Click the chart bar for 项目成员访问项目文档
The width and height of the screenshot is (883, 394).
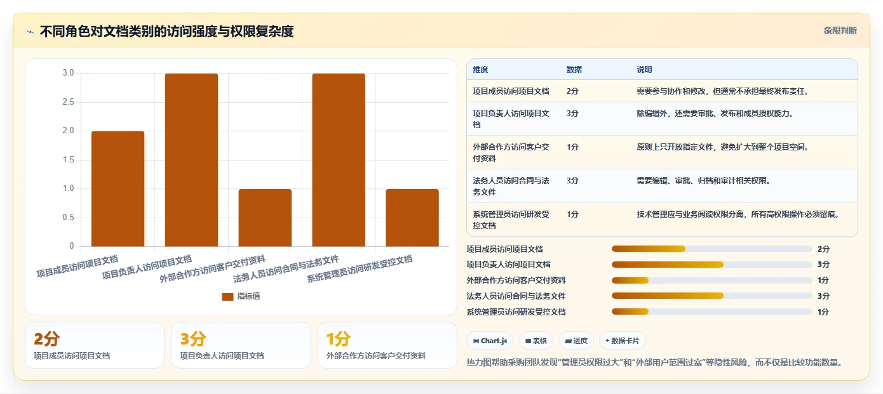pyautogui.click(x=118, y=188)
